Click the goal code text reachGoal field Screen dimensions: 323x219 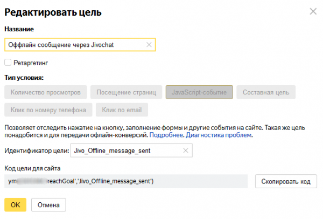(126, 181)
